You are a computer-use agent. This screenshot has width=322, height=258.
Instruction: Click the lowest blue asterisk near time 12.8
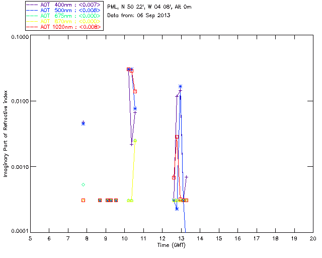[177, 209]
